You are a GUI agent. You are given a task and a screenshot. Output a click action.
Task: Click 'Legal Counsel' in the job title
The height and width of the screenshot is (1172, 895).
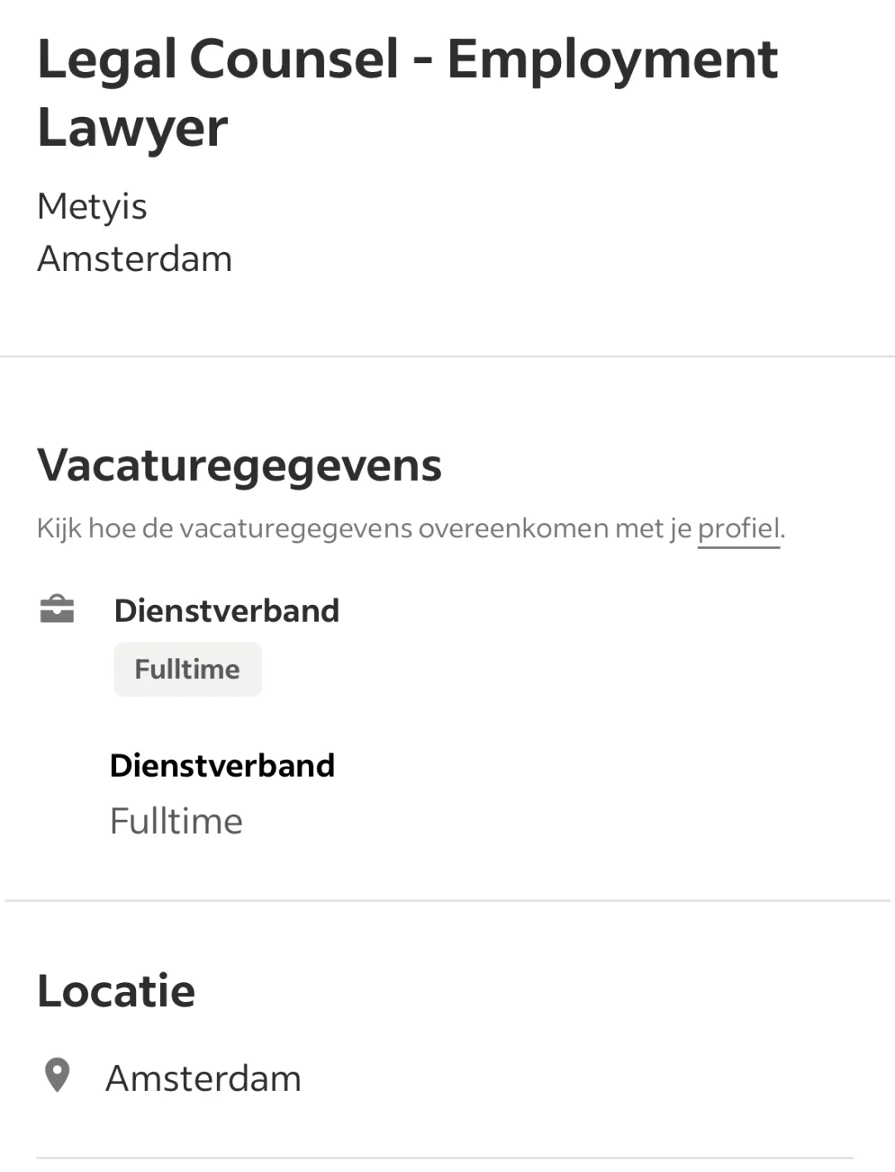pos(219,60)
